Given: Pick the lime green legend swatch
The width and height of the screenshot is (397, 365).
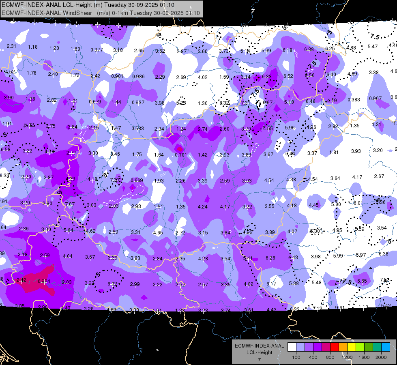Looking at the screenshot, I should 360,347.
